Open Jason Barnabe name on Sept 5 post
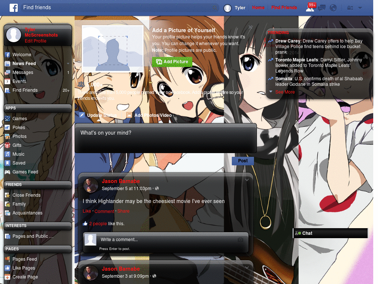 click(121, 181)
